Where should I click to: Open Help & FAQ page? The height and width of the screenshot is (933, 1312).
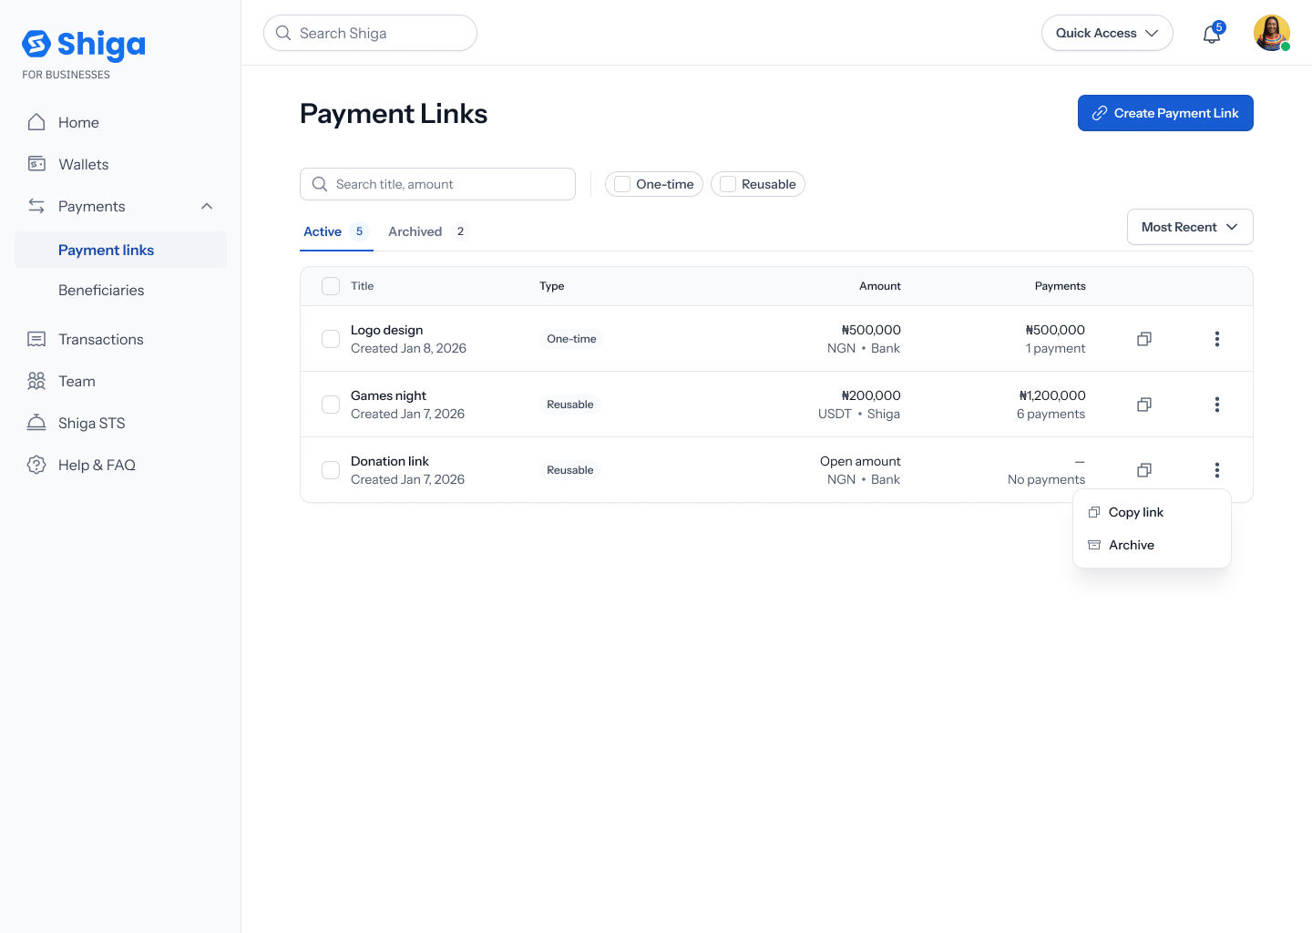[97, 465]
